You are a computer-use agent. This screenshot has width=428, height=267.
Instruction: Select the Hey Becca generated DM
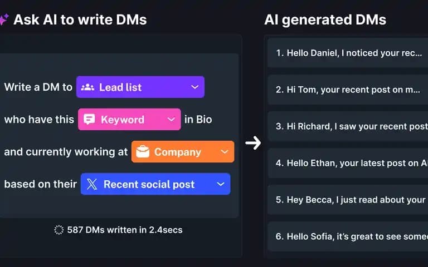(x=348, y=200)
